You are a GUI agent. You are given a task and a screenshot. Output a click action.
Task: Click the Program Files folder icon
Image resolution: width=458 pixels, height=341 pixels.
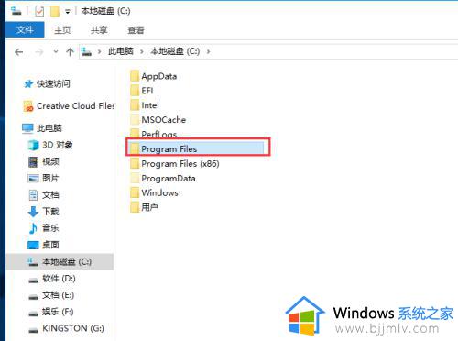[135, 149]
